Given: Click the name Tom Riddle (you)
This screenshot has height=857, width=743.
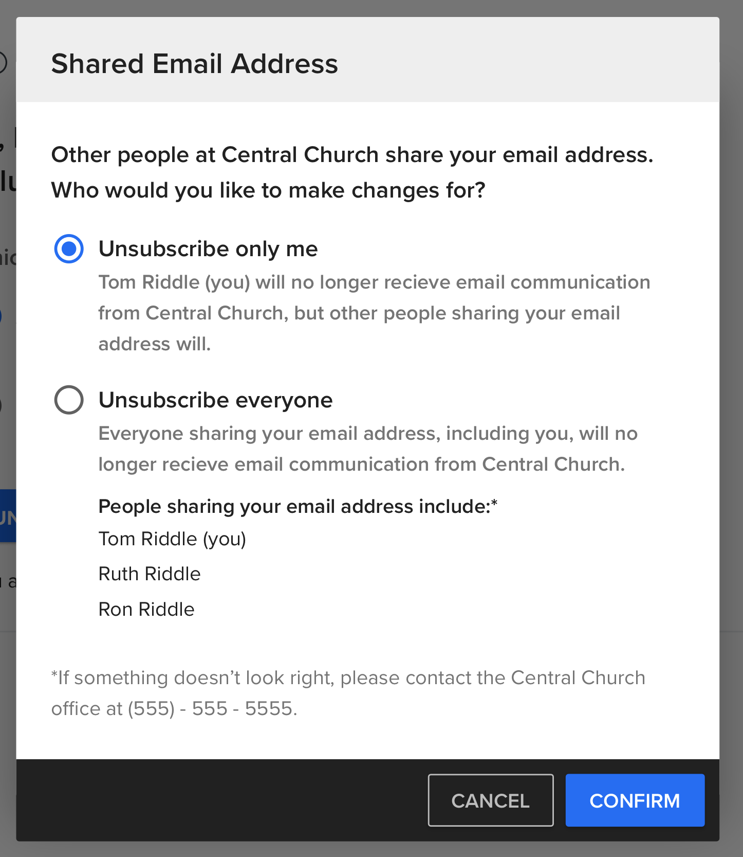Looking at the screenshot, I should tap(172, 539).
